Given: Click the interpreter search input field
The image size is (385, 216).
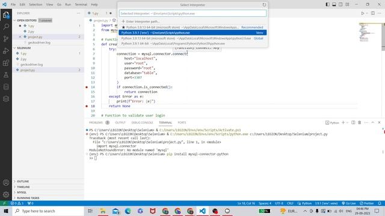Looking at the screenshot, I should [x=192, y=13].
